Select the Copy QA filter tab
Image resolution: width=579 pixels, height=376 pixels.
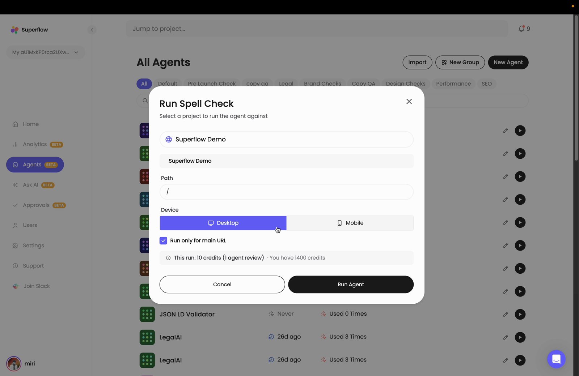coord(363,84)
